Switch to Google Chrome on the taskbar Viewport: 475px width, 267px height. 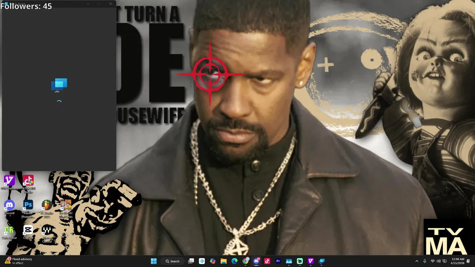[x=245, y=261]
